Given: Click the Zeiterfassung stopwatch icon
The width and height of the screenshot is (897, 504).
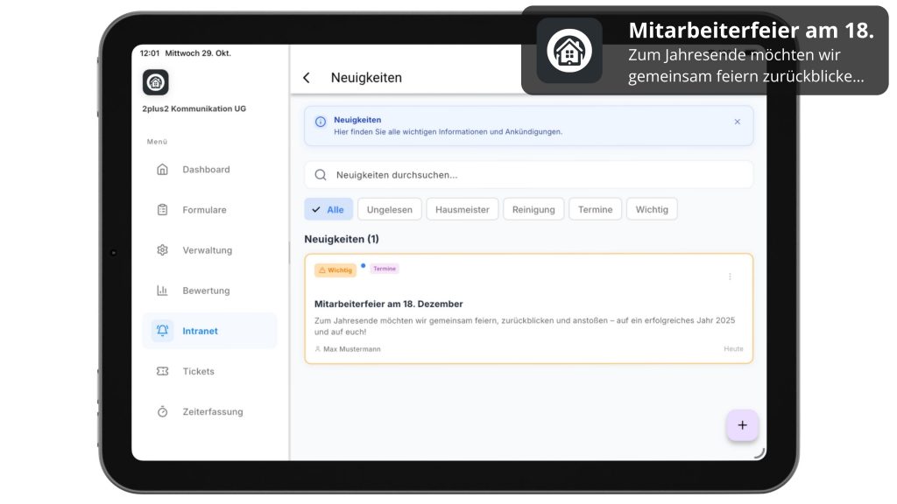Looking at the screenshot, I should point(162,411).
